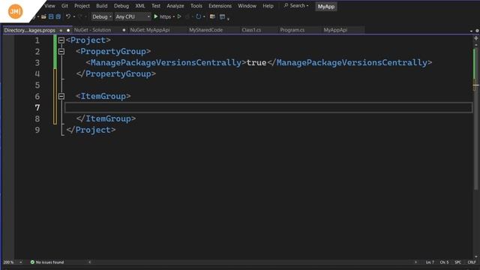
Task: Click the window layout toolbar icon
Action: [x=223, y=16]
